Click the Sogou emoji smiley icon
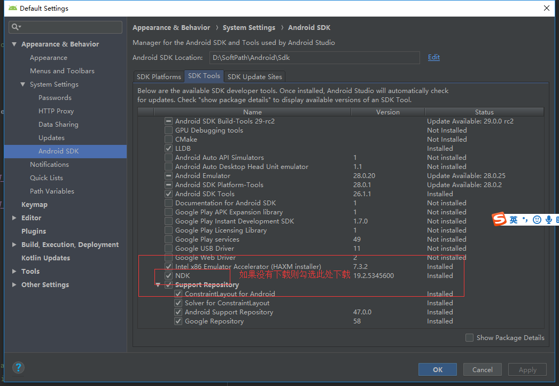Viewport: 559px width, 386px height. pyautogui.click(x=537, y=220)
